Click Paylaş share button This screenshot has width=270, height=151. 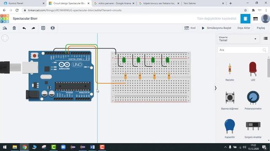pyautogui.click(x=261, y=28)
